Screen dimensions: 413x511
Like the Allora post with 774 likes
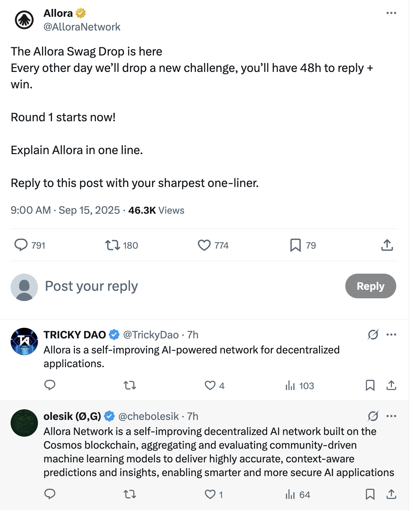[x=204, y=245]
